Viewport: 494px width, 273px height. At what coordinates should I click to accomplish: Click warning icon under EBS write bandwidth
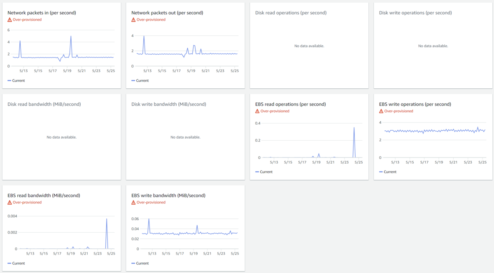[x=133, y=202]
